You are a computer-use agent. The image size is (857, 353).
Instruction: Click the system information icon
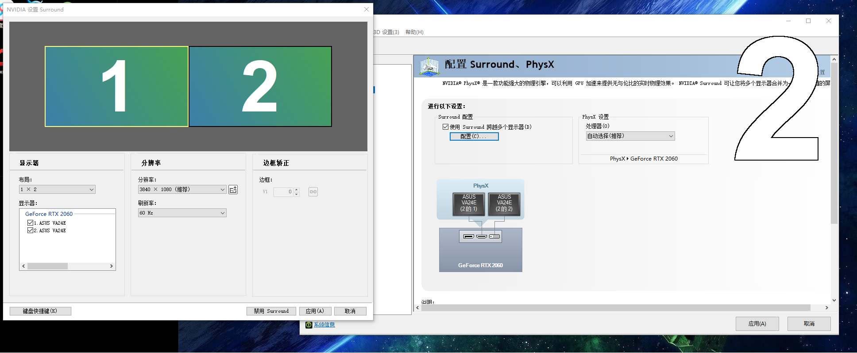tap(309, 325)
